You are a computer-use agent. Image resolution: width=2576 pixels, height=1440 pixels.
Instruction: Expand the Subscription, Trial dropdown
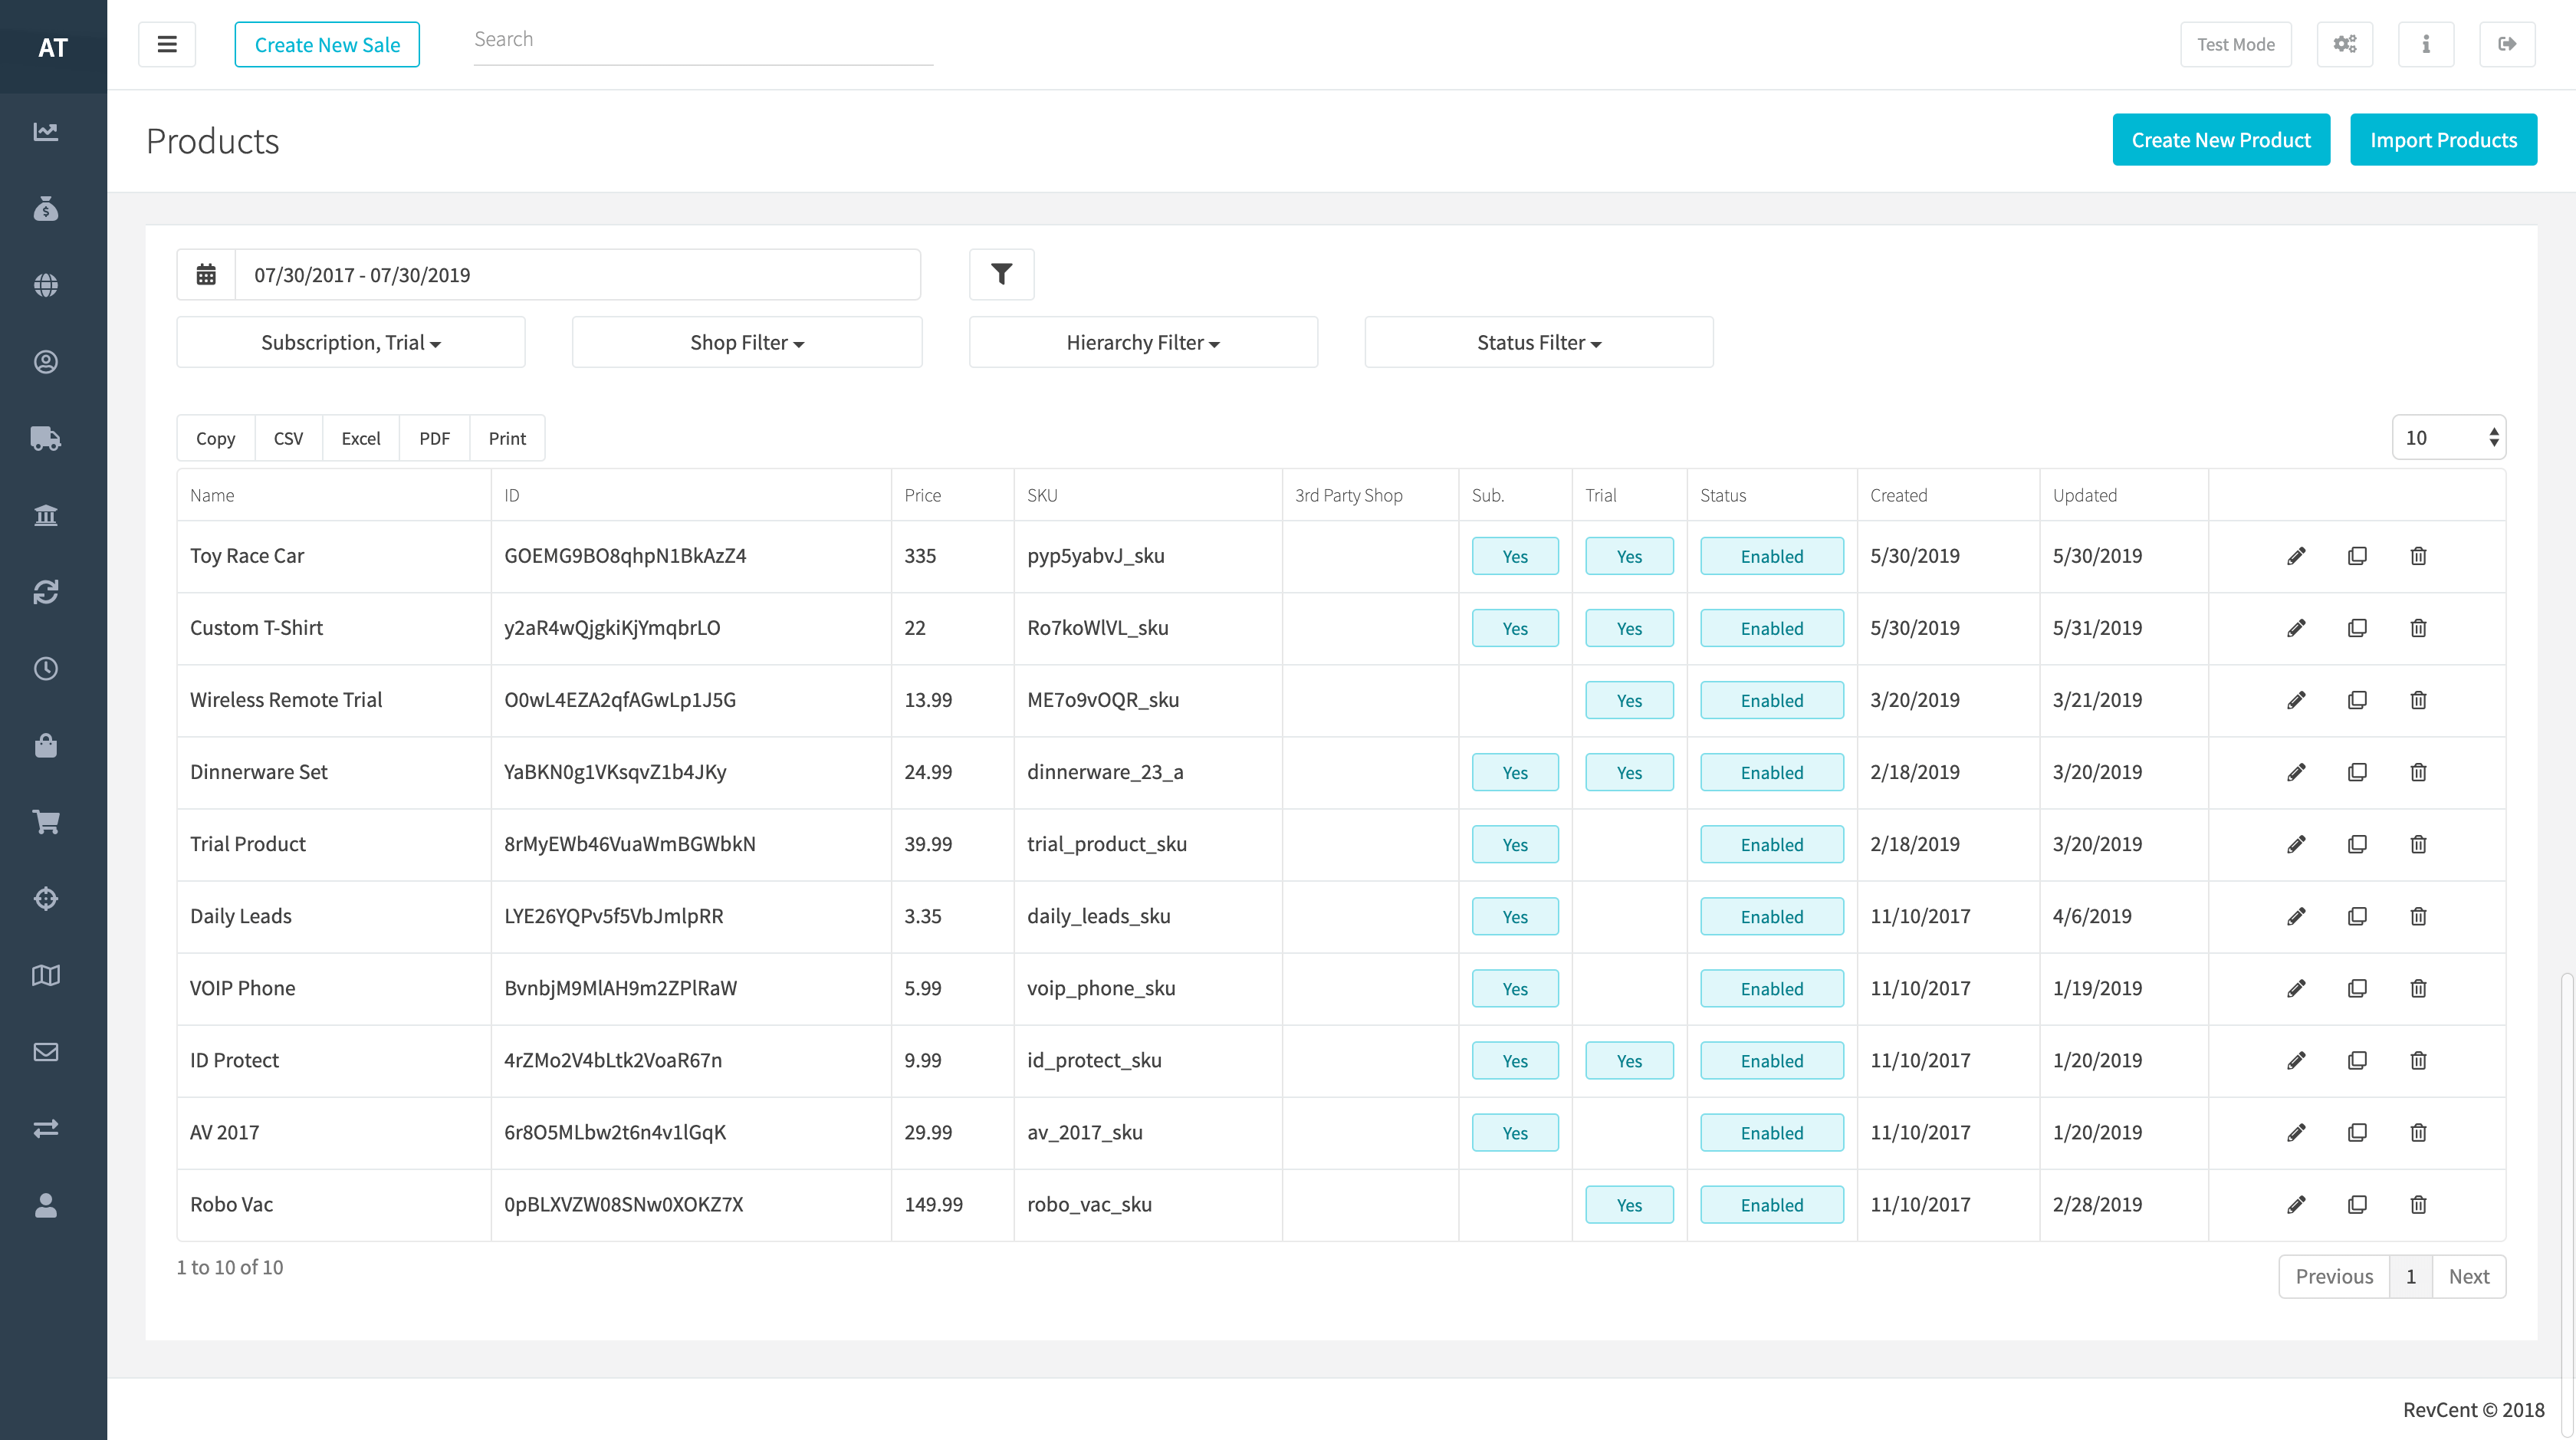click(351, 342)
